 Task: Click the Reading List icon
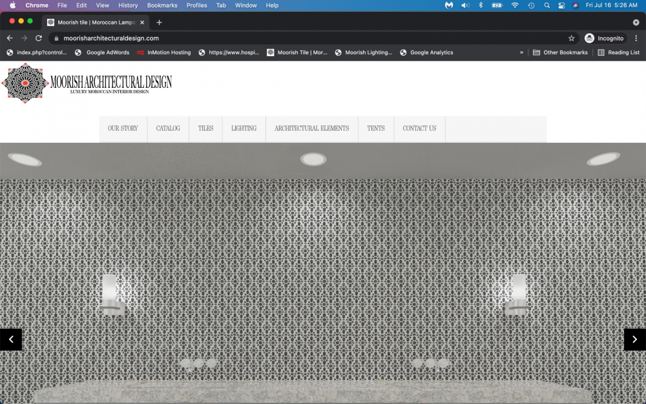pyautogui.click(x=618, y=52)
